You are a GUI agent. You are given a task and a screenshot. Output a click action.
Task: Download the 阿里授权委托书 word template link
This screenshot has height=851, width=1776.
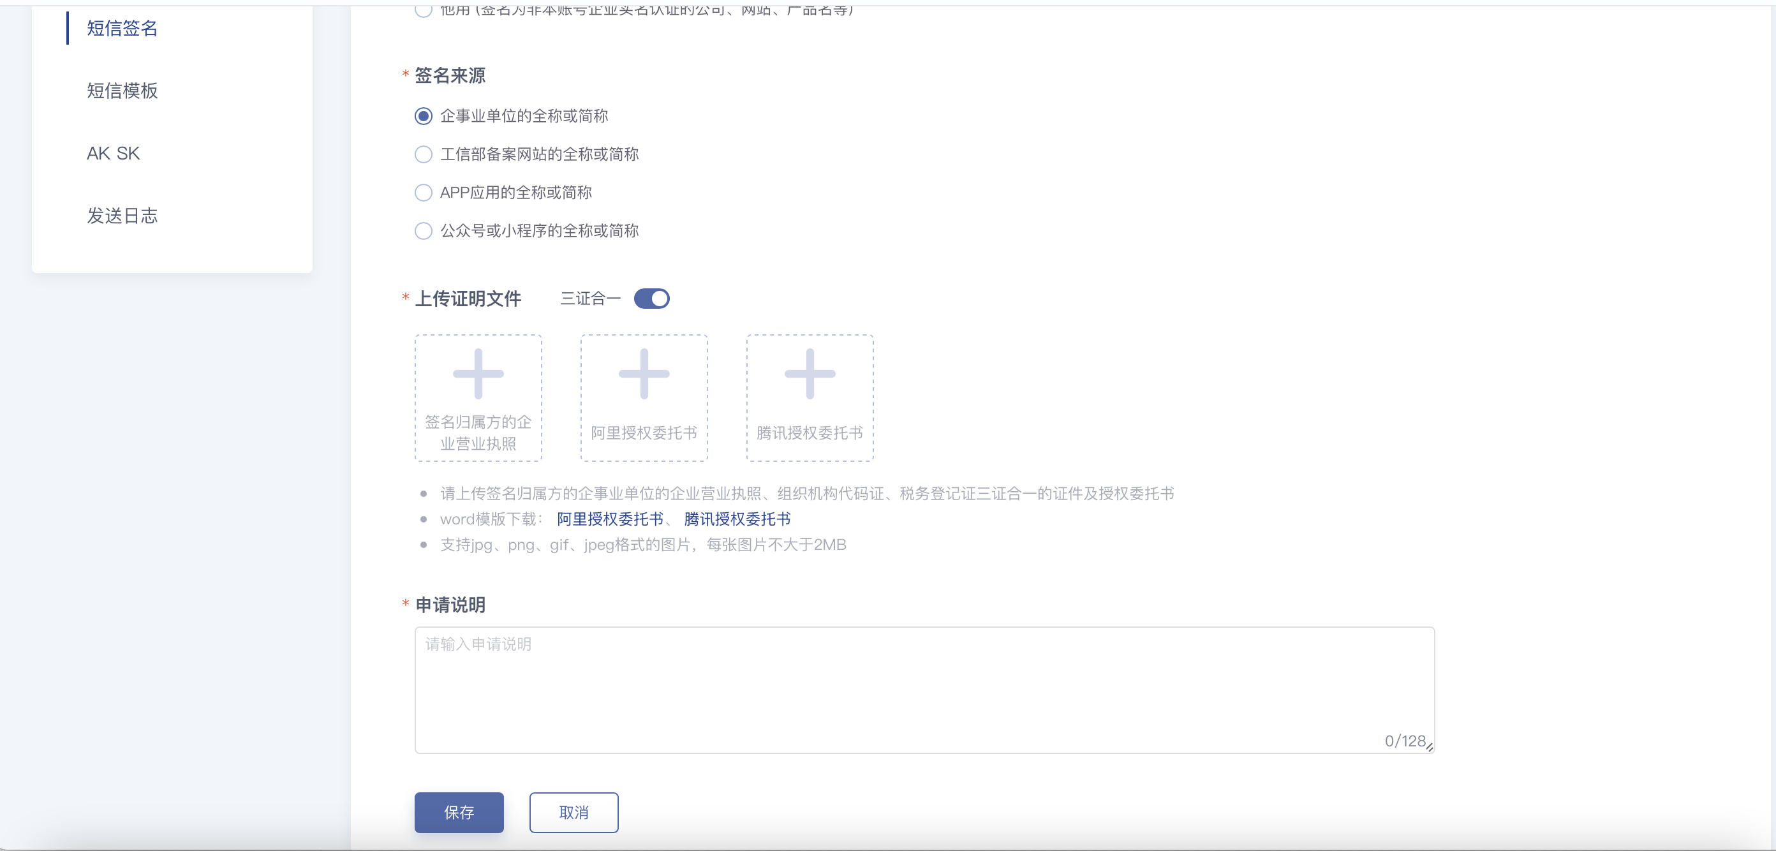click(x=610, y=519)
